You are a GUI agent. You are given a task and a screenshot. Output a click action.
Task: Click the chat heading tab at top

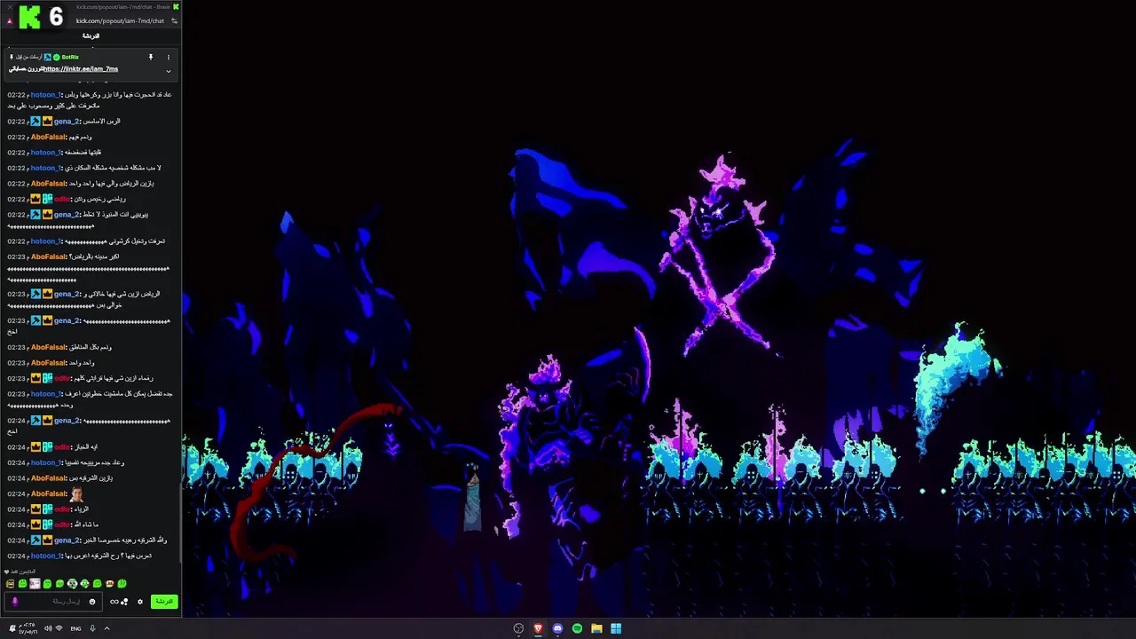pyautogui.click(x=91, y=36)
